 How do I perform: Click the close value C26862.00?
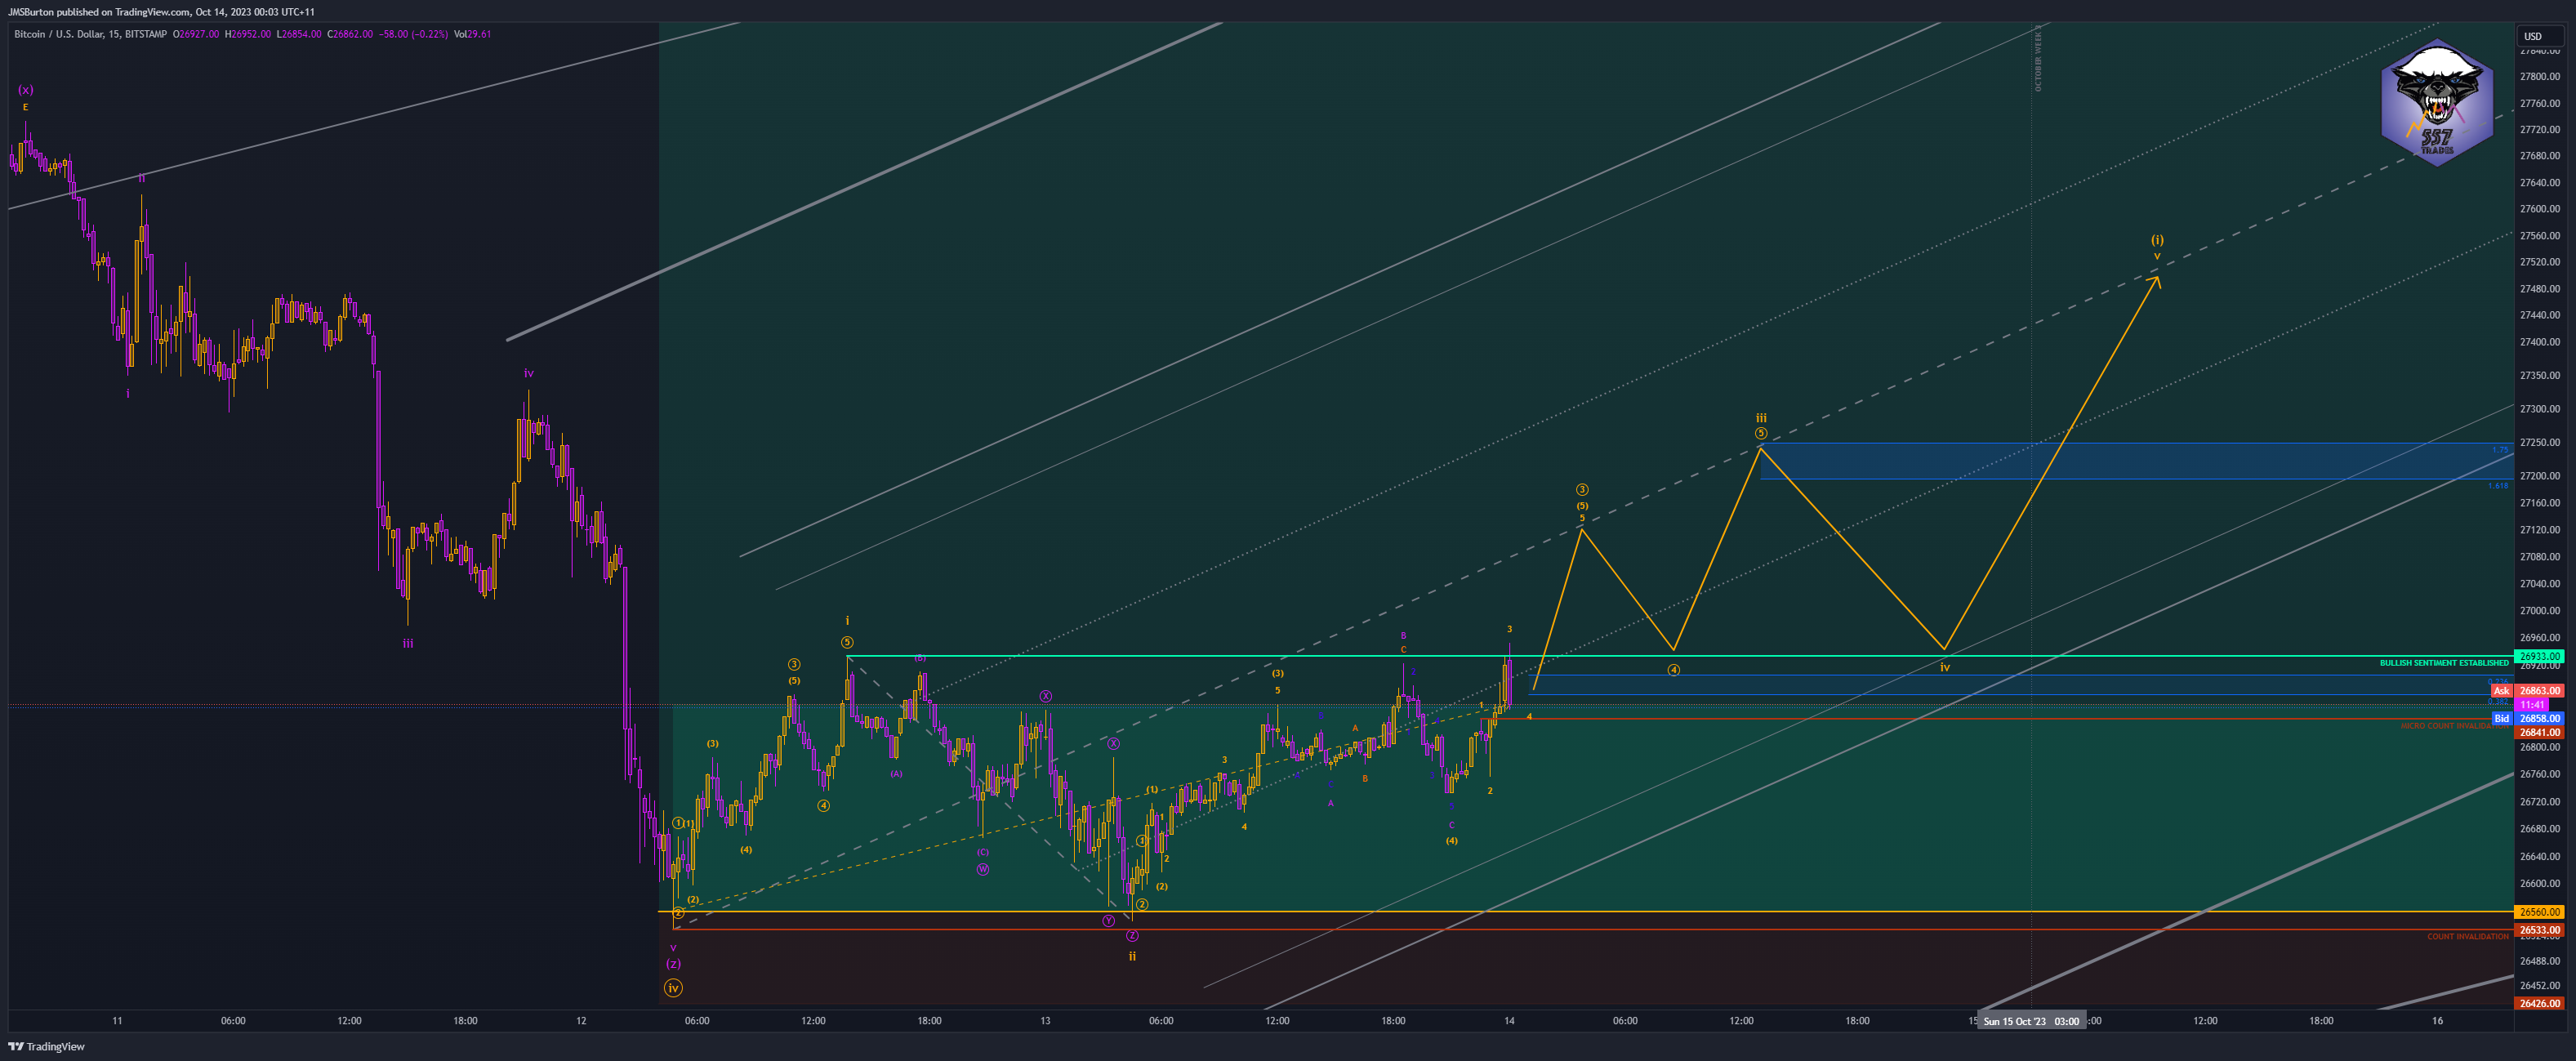click(x=350, y=34)
